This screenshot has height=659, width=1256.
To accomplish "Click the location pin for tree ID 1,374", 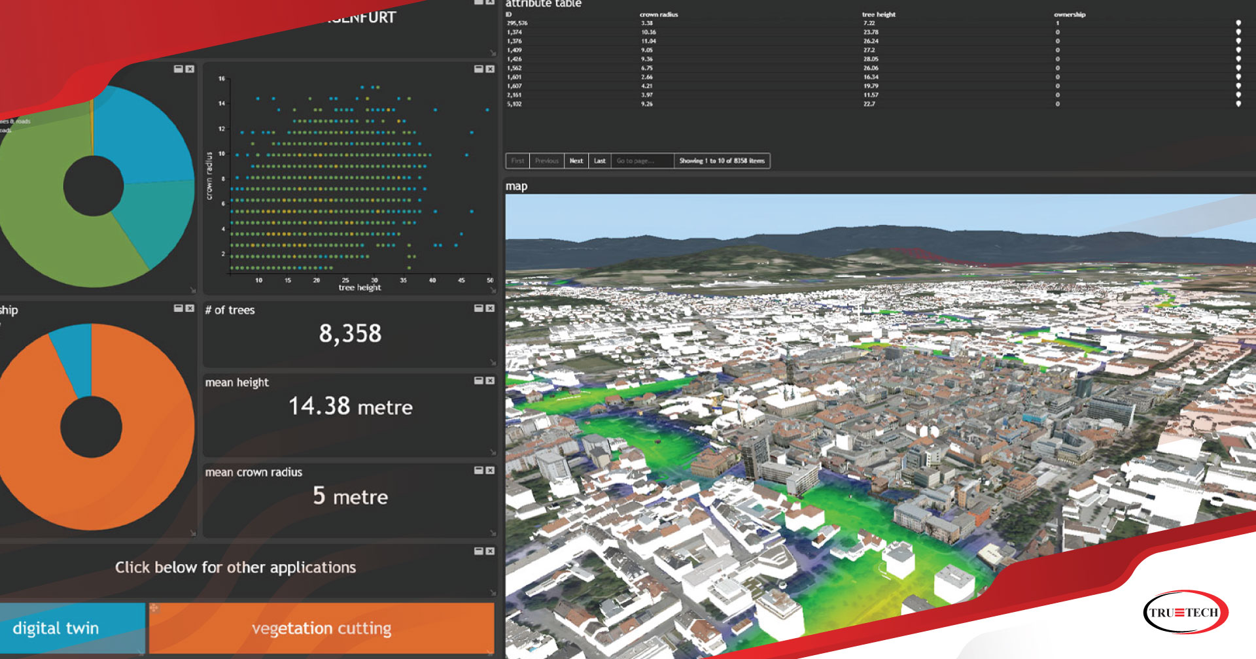I will click(1238, 32).
